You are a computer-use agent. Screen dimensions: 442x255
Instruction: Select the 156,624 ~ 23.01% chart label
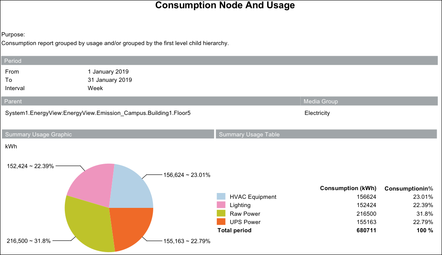[187, 175]
